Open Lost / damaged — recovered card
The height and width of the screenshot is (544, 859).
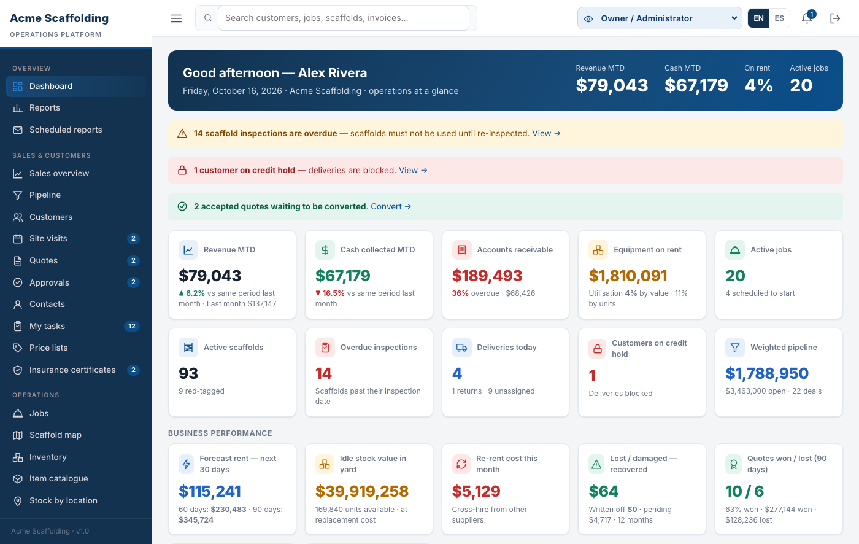click(642, 489)
